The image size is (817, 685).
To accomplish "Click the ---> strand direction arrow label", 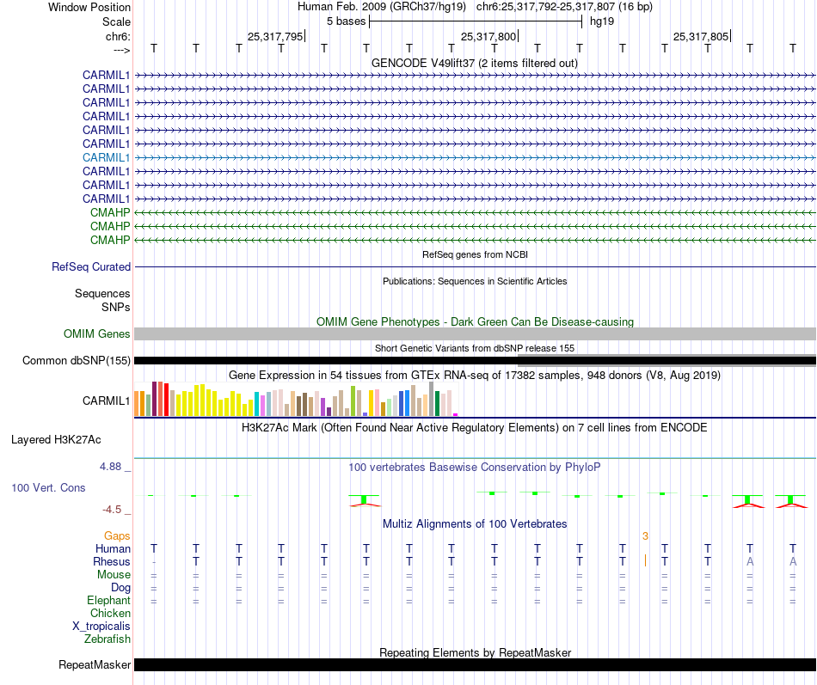I will (122, 50).
